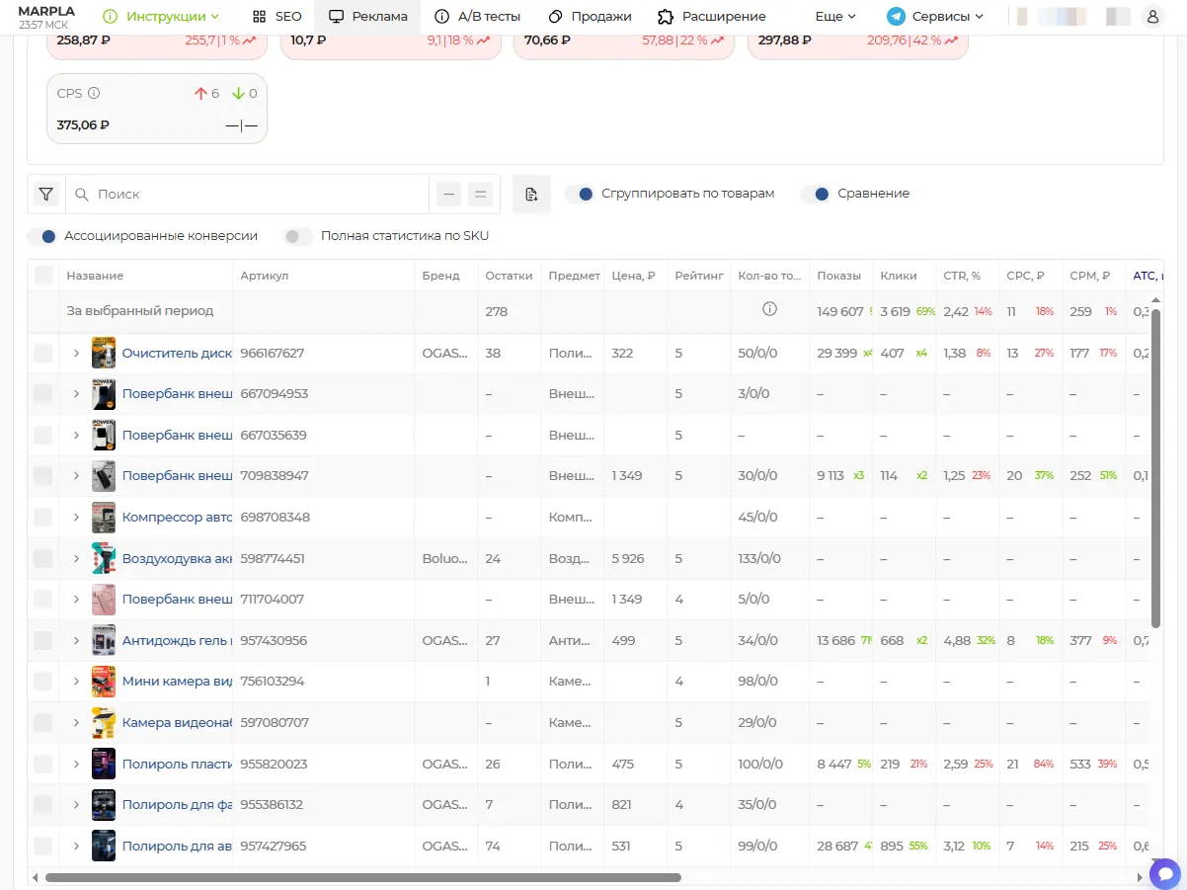Click the vertical table scrollbar

tap(1155, 468)
